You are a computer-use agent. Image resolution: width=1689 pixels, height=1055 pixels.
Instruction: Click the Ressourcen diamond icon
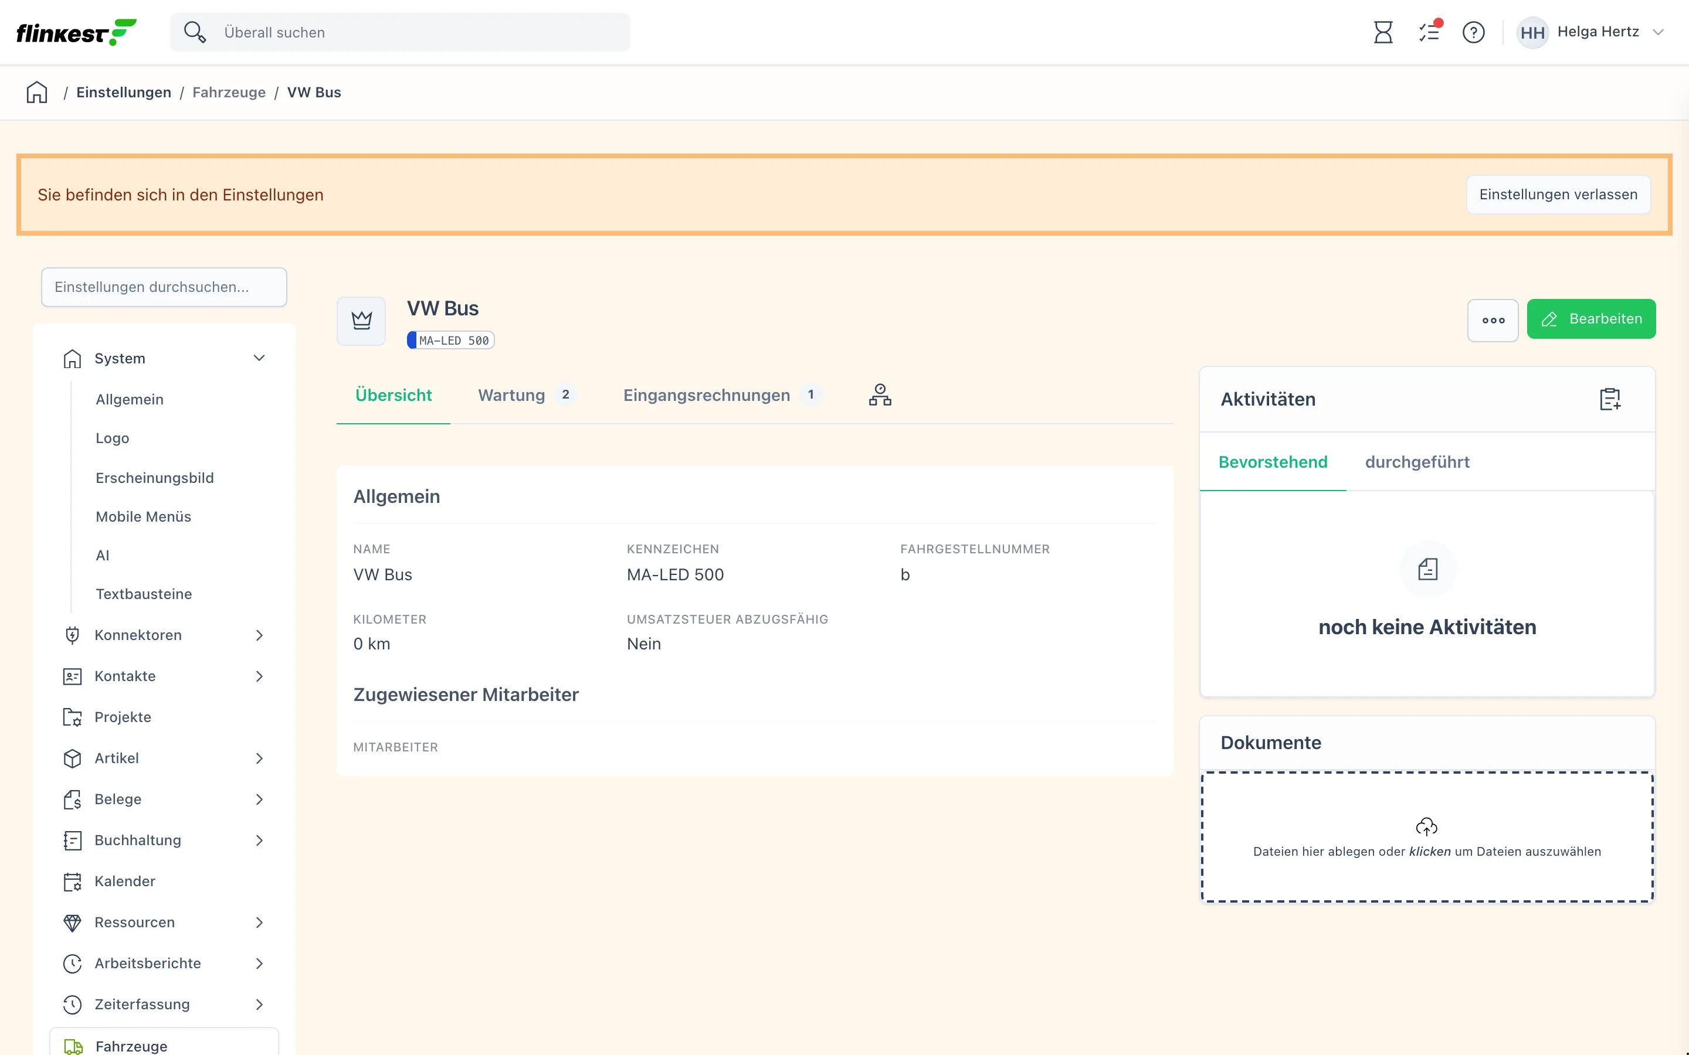click(73, 923)
